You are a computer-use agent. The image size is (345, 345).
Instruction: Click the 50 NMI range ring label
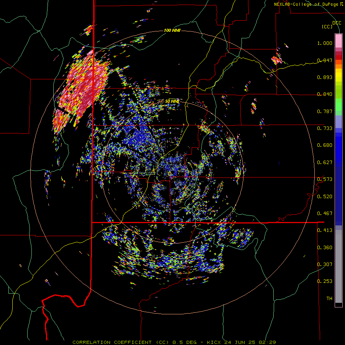point(172,101)
